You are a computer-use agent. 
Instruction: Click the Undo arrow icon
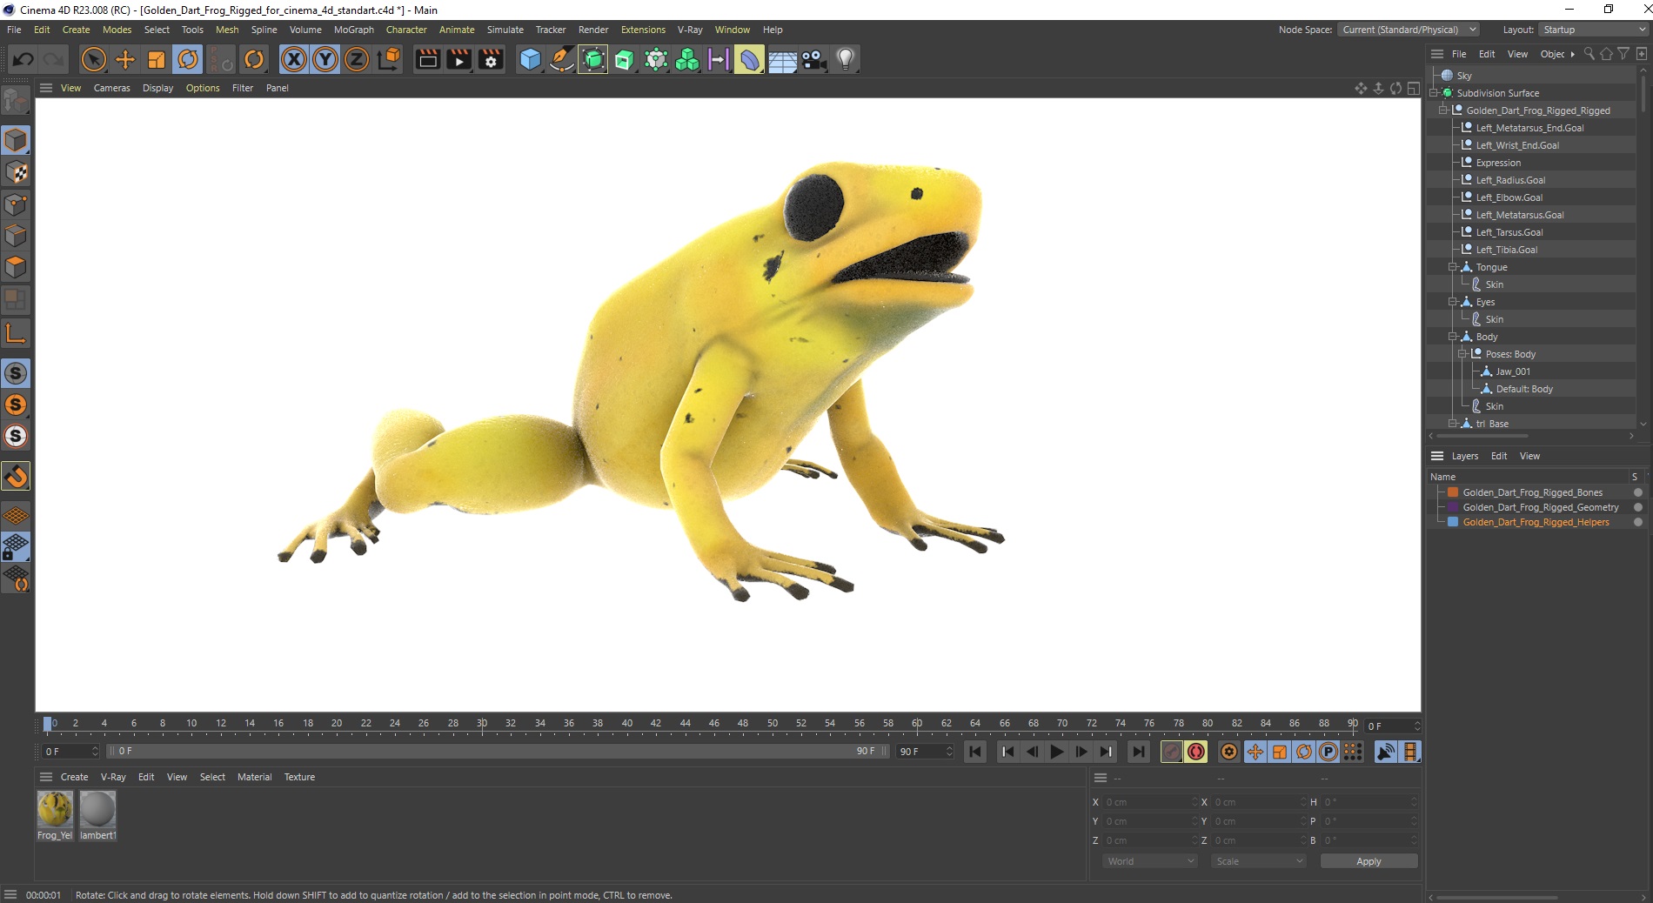(x=23, y=59)
